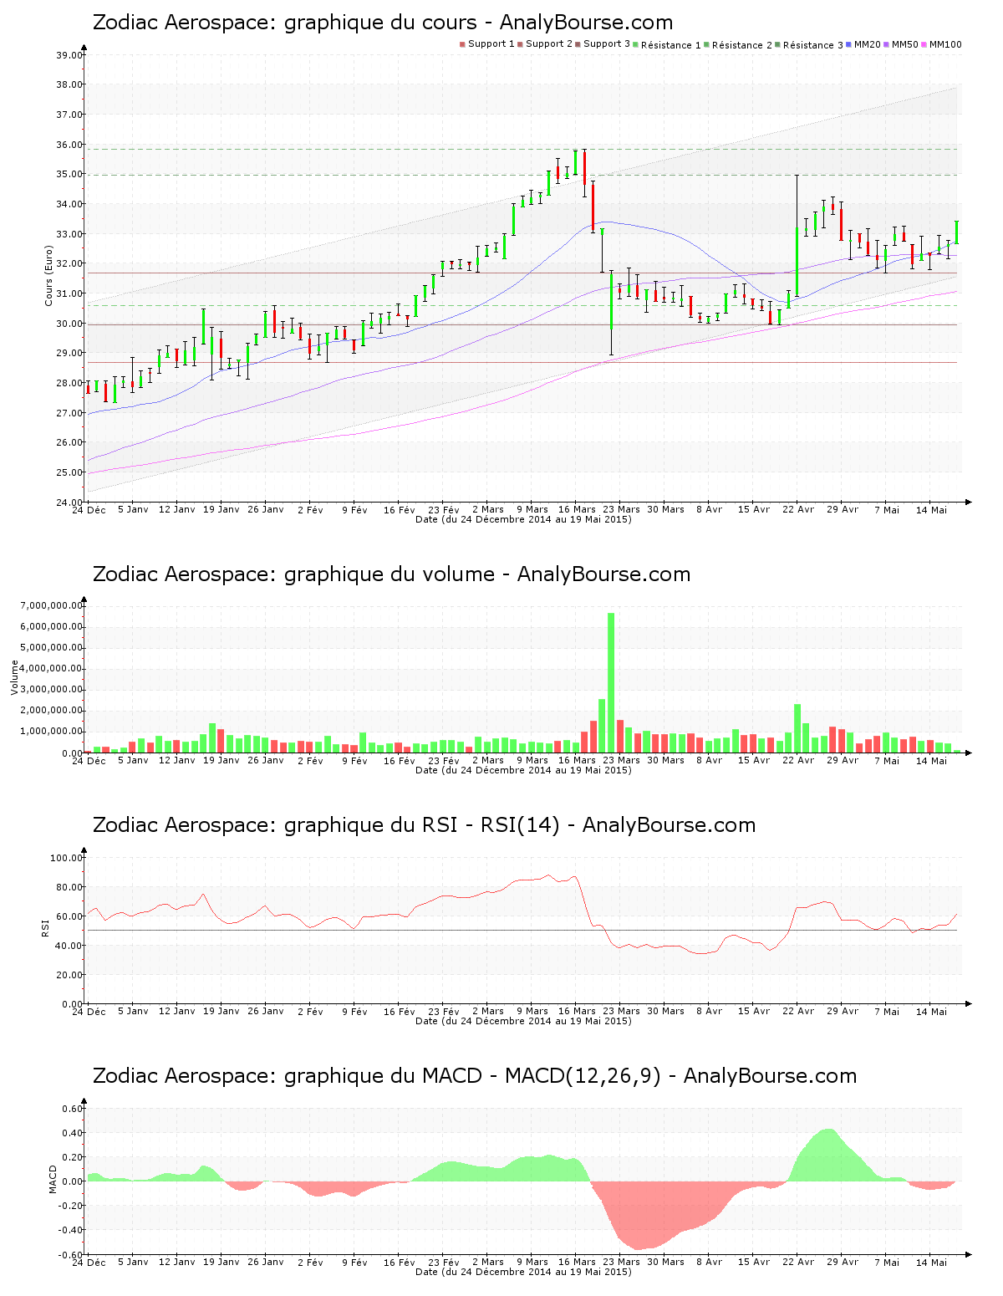Click the Support 2 legend entry
The width and height of the screenshot is (1003, 1296).
point(545,44)
